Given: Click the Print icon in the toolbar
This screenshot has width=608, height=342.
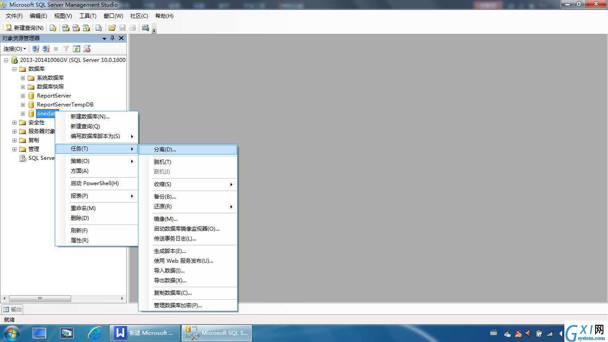Looking at the screenshot, I should 132,28.
